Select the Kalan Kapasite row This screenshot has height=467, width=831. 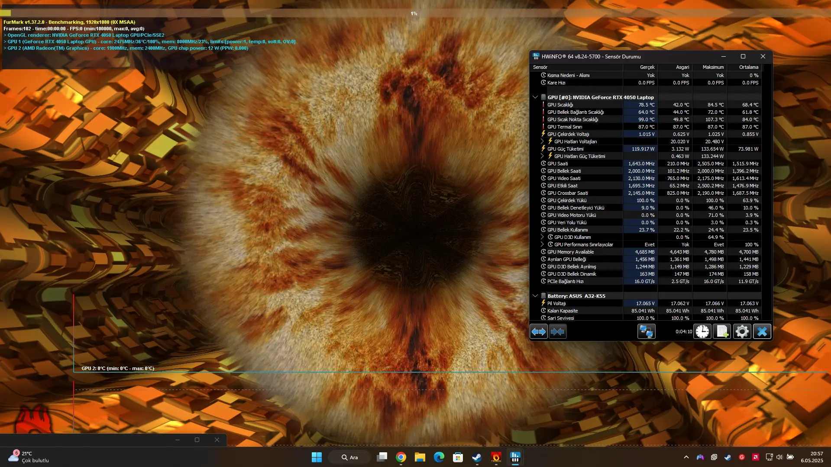click(646, 311)
